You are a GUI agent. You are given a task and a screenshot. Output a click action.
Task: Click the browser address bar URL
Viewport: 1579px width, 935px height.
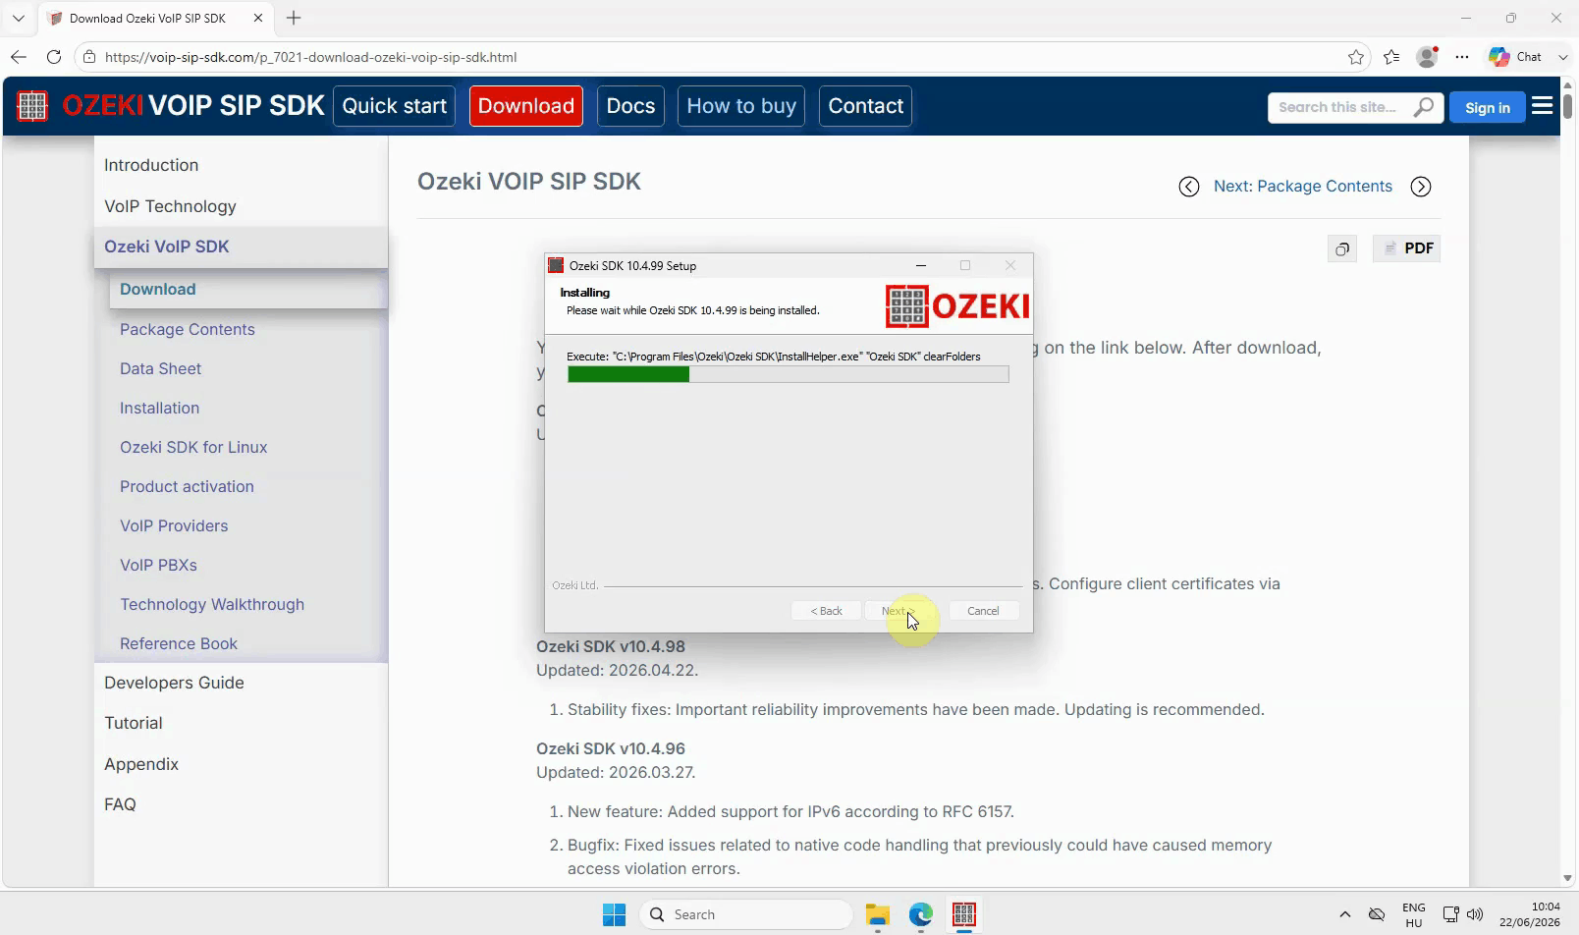[310, 57]
